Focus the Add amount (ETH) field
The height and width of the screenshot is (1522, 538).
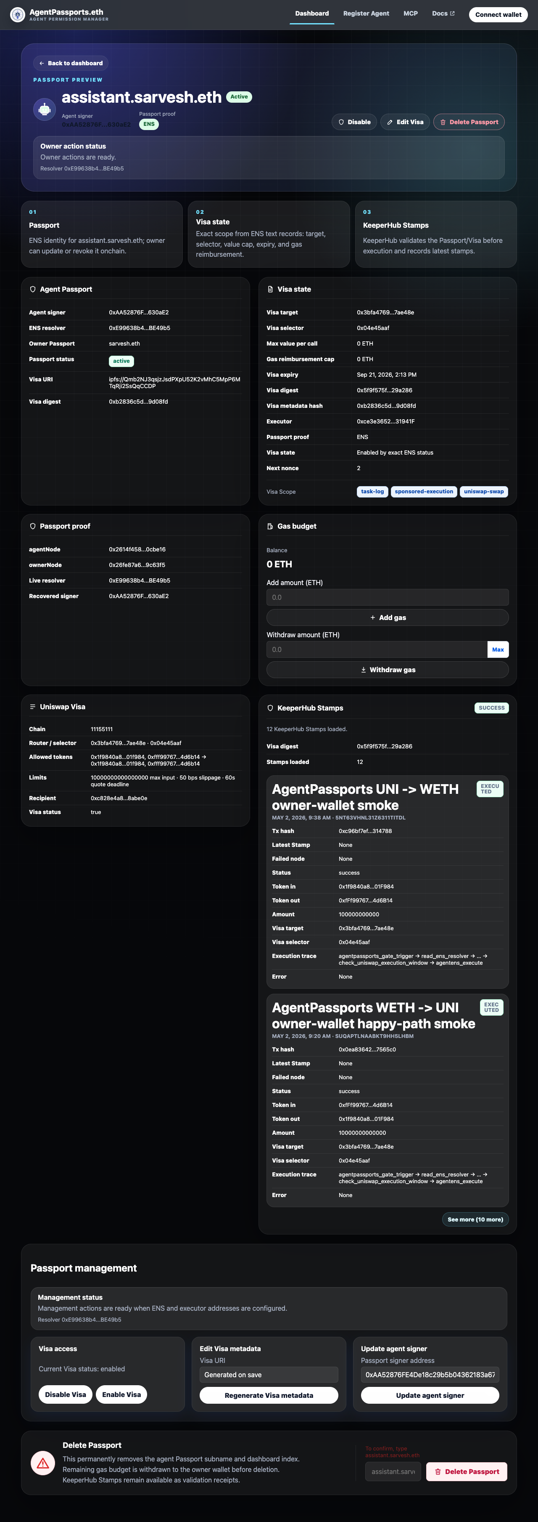click(x=388, y=597)
